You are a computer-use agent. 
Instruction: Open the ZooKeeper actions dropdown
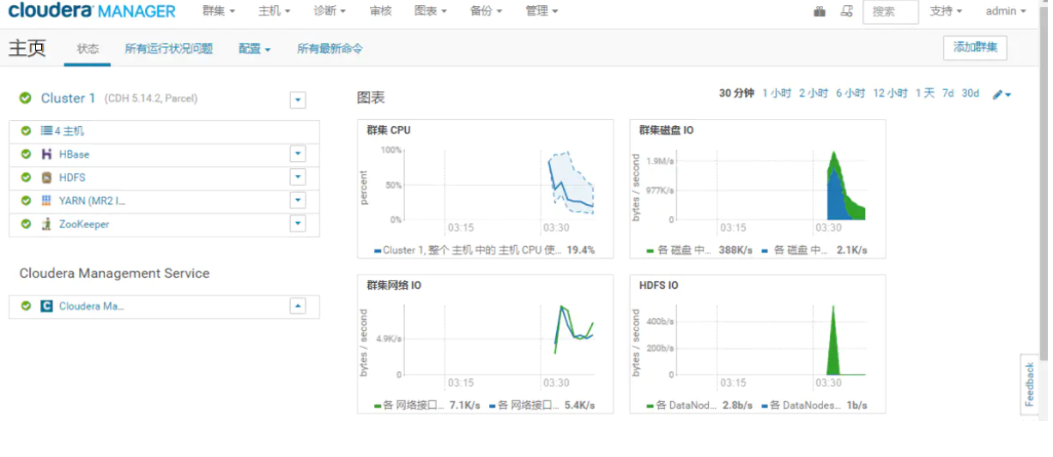point(298,224)
